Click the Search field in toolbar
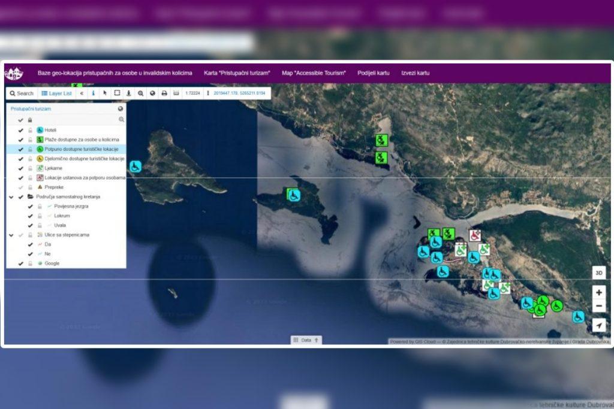 22,93
